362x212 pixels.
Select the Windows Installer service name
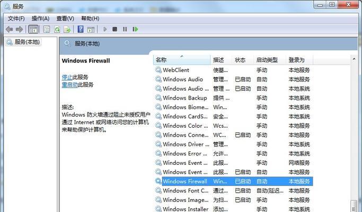[x=186, y=209]
